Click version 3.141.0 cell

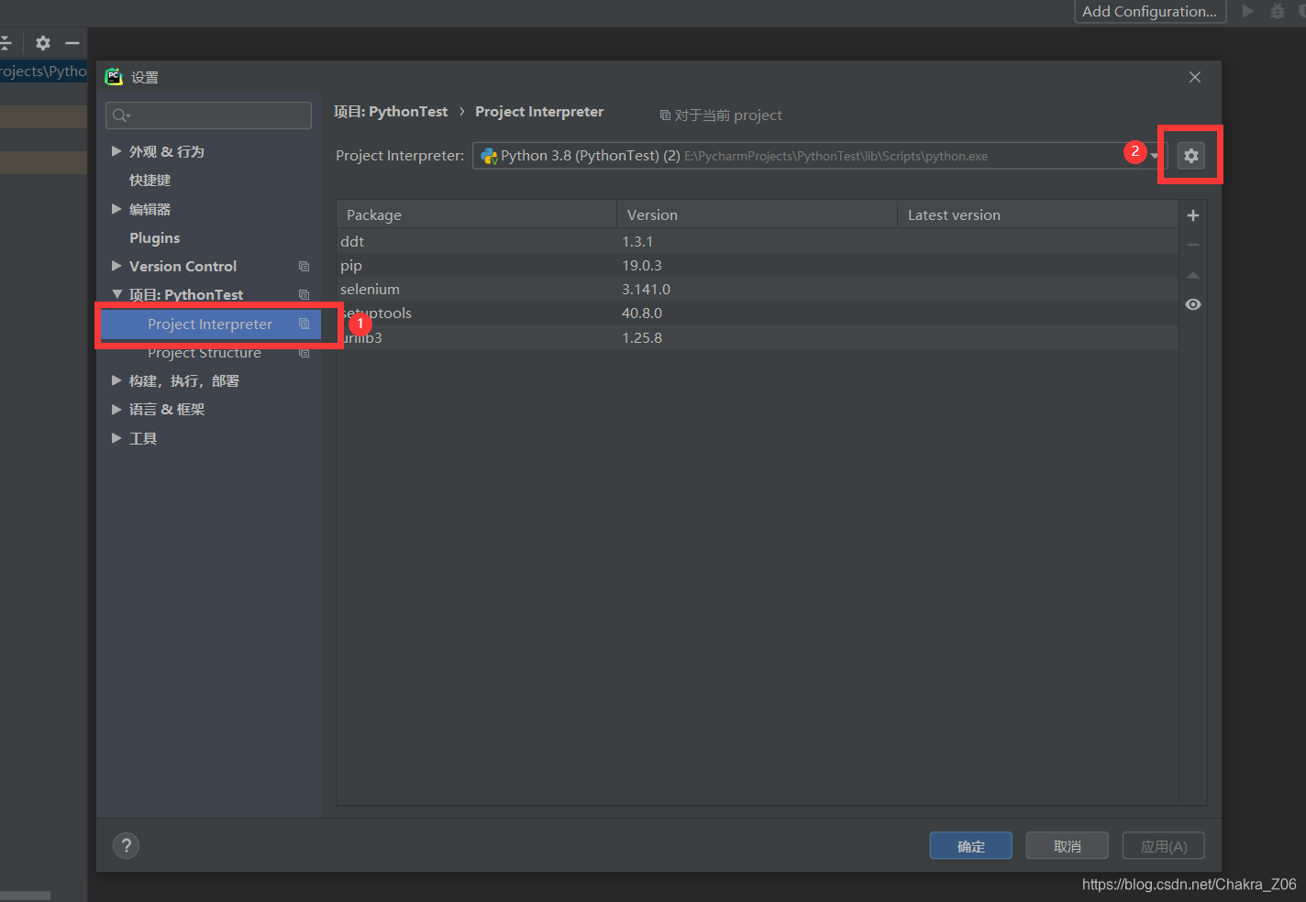pos(647,289)
